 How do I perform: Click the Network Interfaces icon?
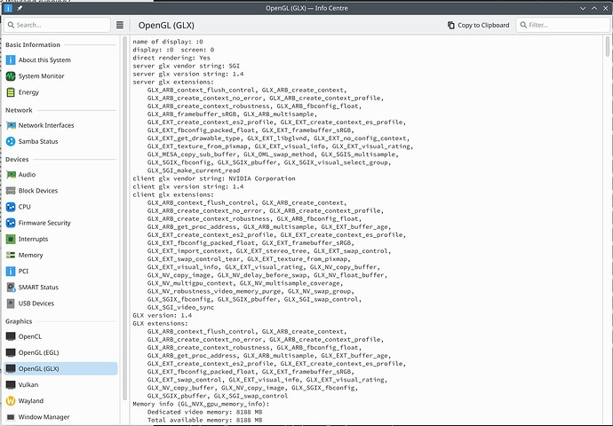click(11, 125)
